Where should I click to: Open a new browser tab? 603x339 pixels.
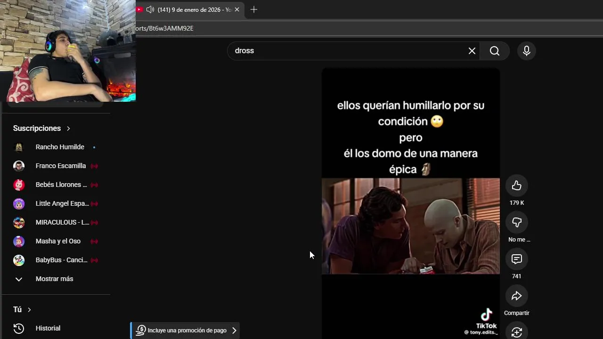click(x=254, y=9)
